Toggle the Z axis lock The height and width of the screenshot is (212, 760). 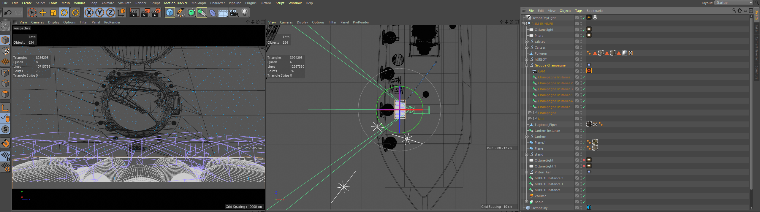point(110,12)
